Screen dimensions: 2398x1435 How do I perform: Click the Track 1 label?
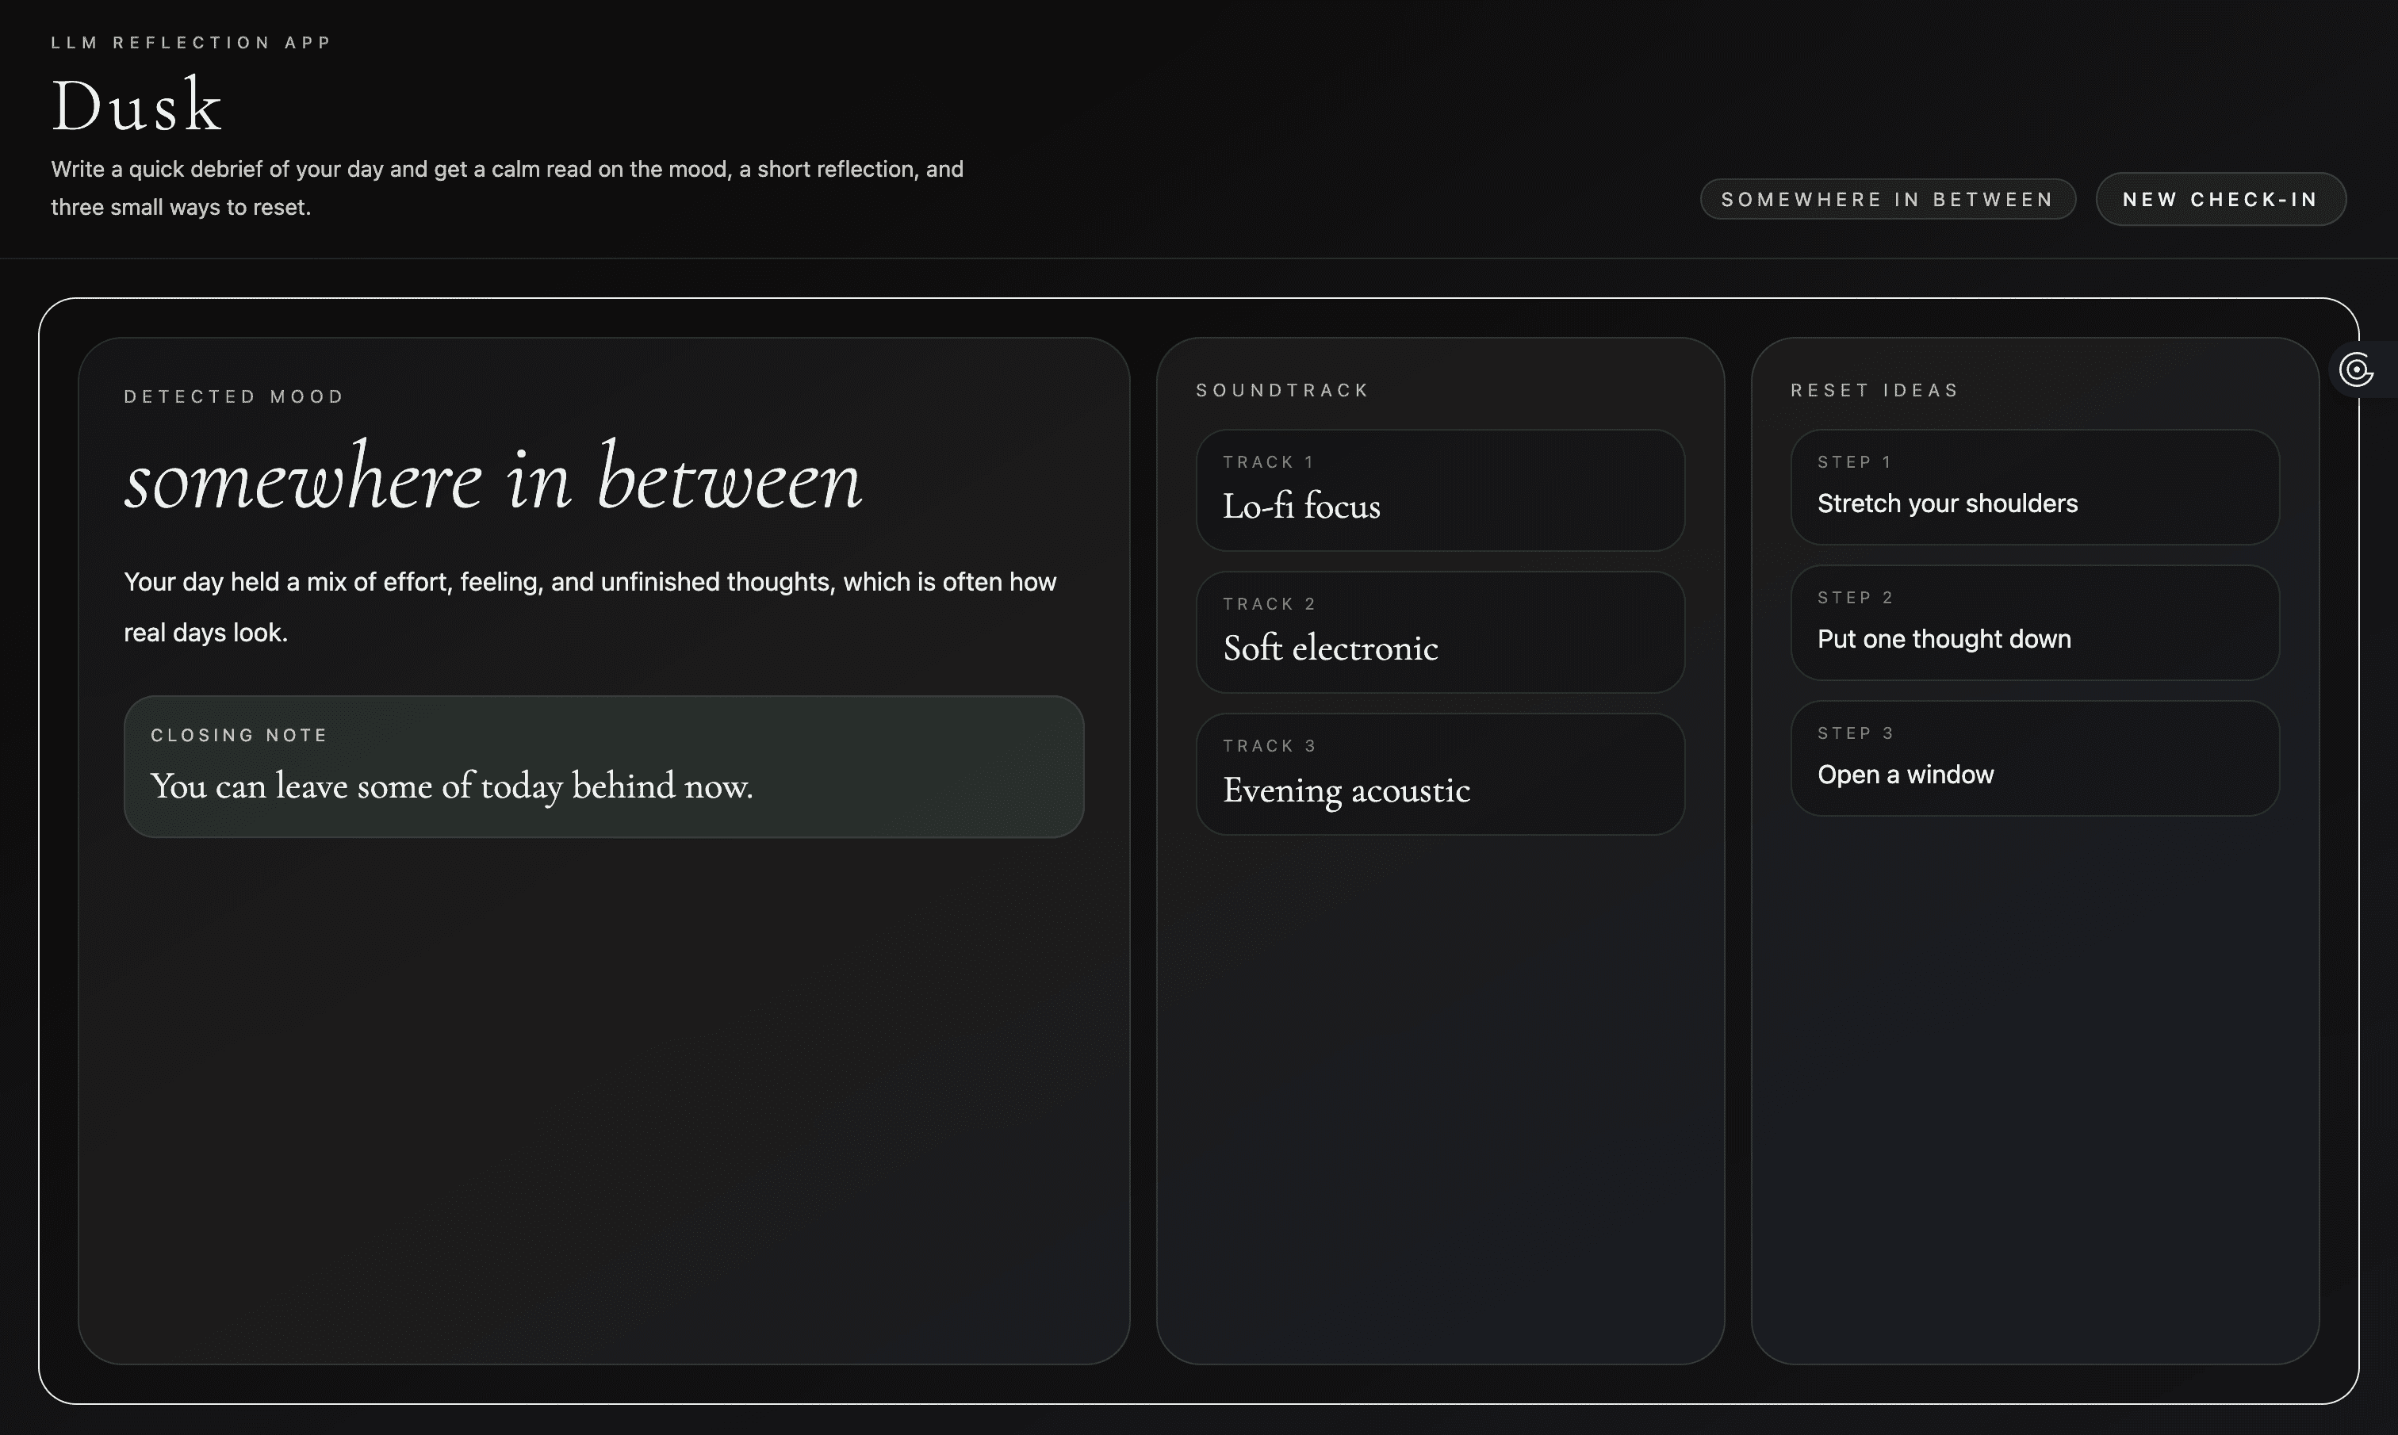point(1268,462)
